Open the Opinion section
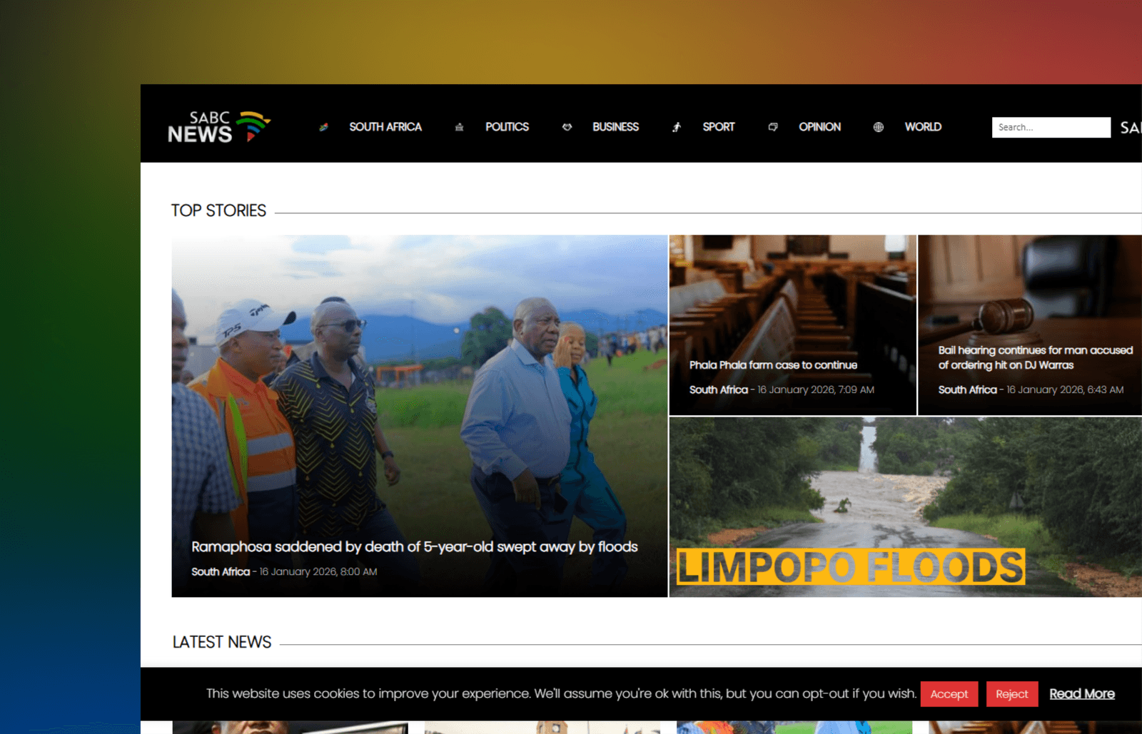This screenshot has height=734, width=1142. [819, 127]
